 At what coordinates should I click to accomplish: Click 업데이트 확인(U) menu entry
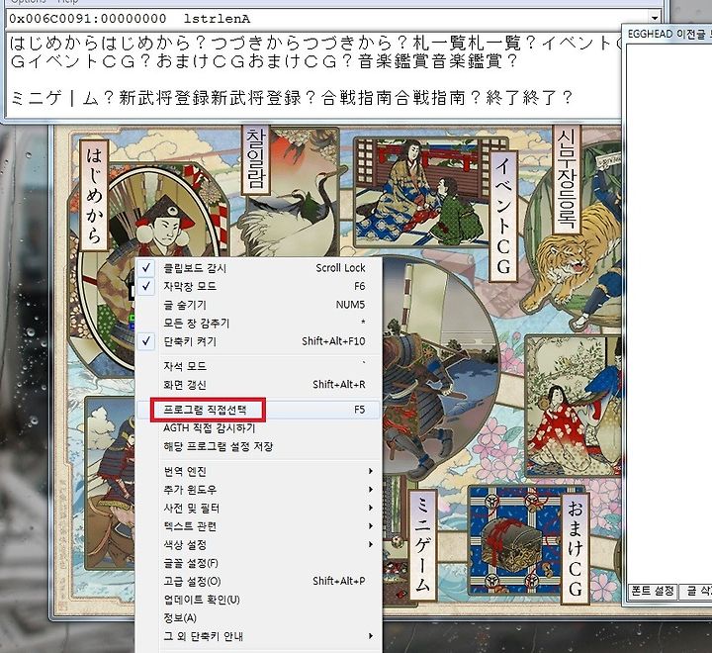click(x=258, y=600)
